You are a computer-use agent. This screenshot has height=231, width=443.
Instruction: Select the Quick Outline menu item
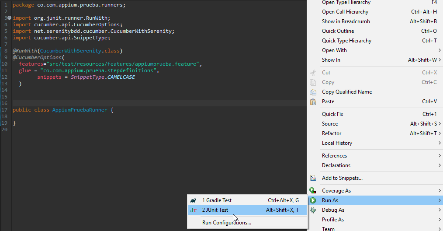(x=338, y=31)
